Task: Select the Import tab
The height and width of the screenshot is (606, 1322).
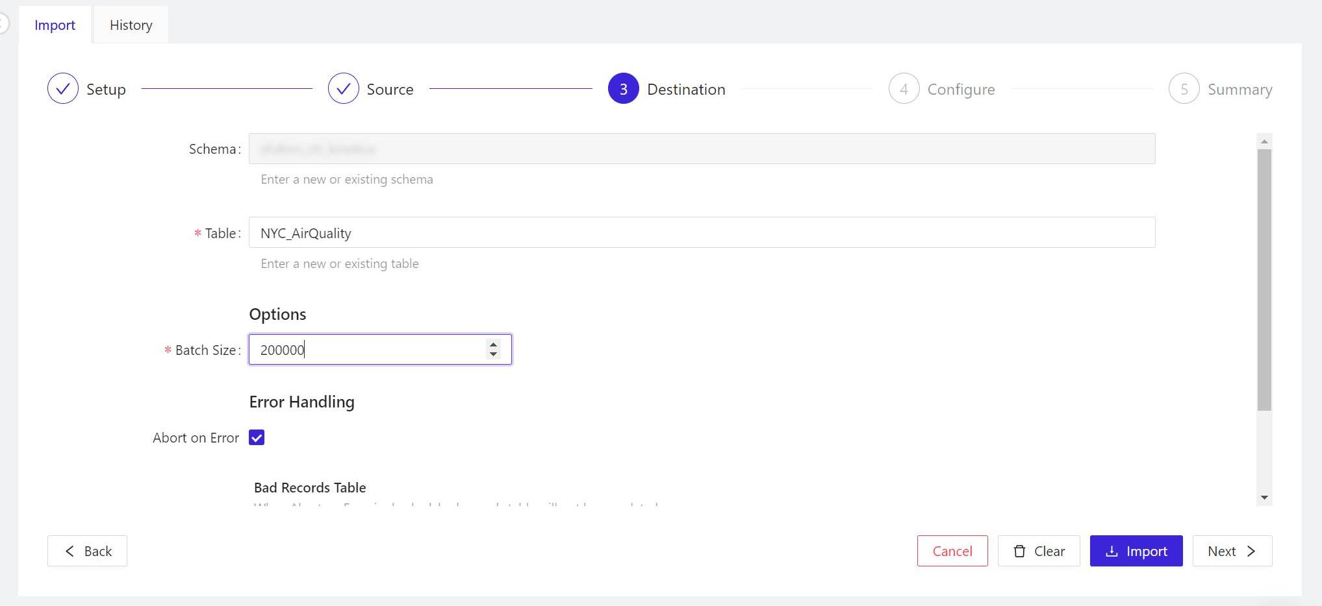Action: [x=55, y=25]
